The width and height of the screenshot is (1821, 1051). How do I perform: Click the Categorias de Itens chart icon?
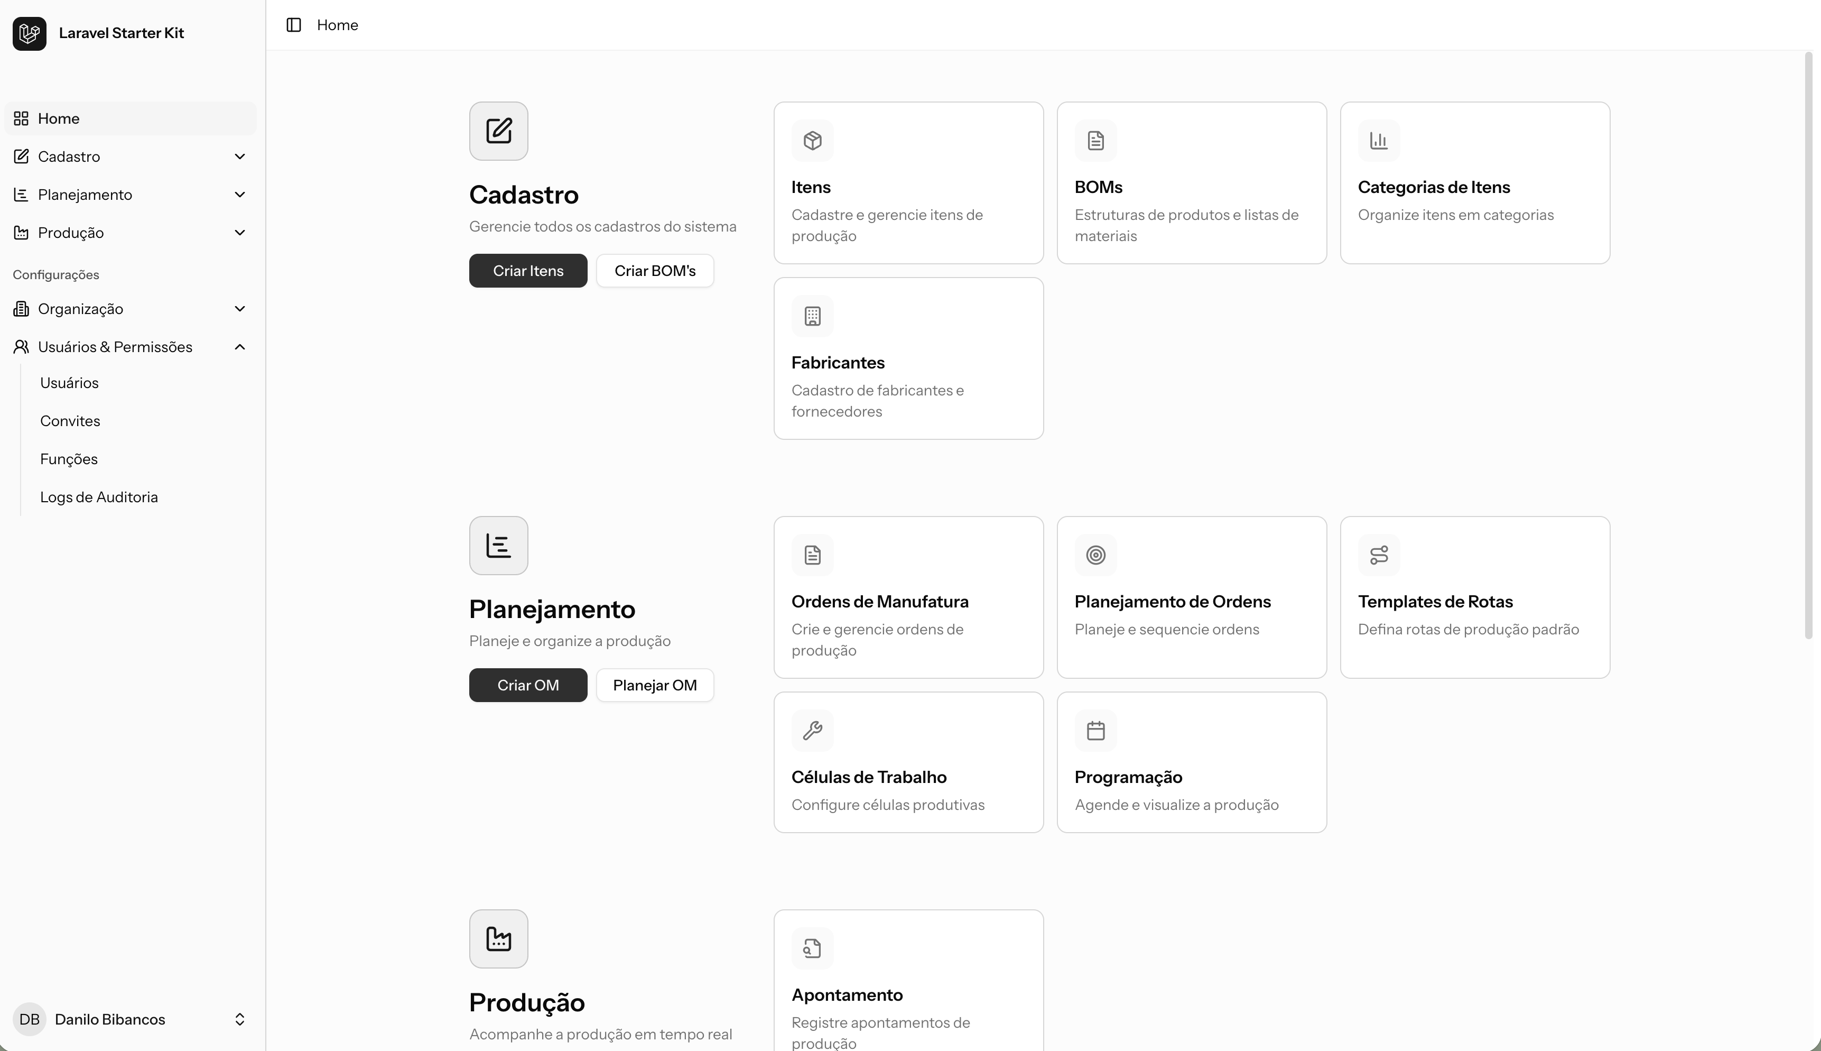1379,141
